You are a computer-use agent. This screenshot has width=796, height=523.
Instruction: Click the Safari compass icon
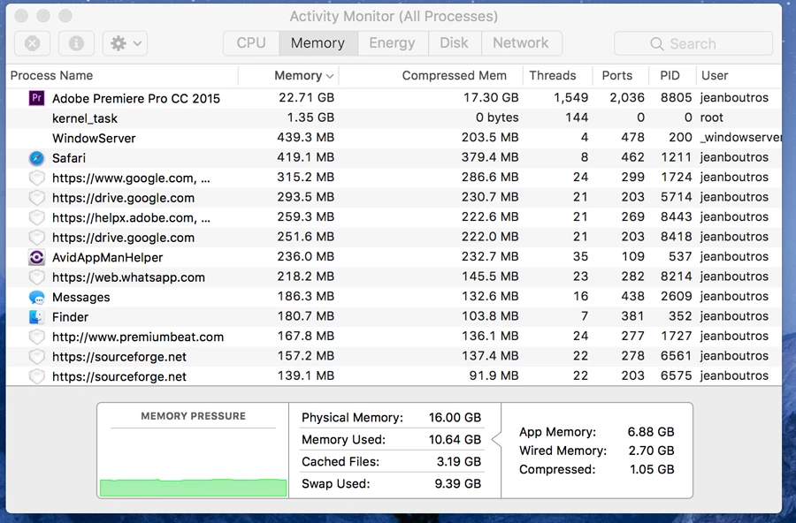[x=36, y=158]
